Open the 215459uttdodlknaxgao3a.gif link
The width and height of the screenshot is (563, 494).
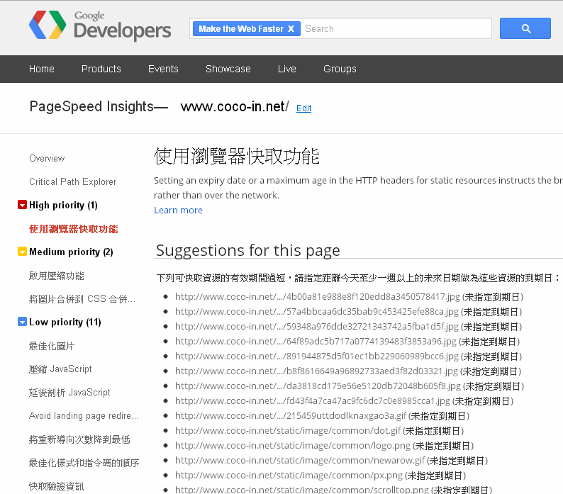291,416
